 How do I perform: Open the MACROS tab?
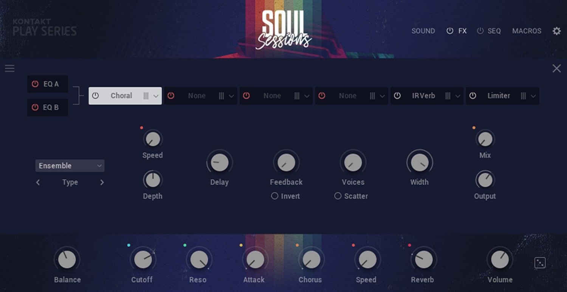tap(527, 31)
